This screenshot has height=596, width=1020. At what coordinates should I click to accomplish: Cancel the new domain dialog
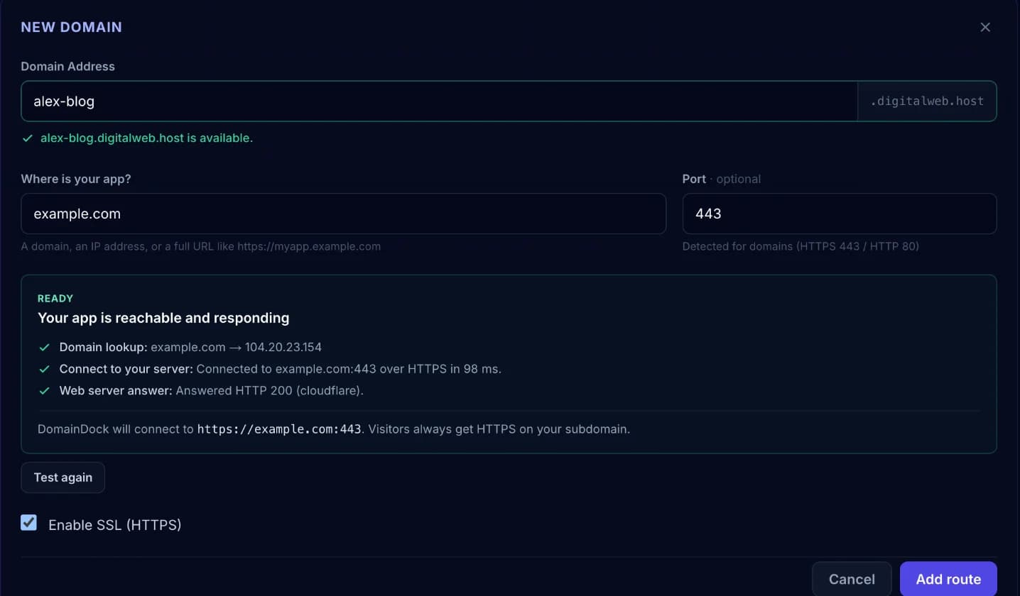pos(852,579)
